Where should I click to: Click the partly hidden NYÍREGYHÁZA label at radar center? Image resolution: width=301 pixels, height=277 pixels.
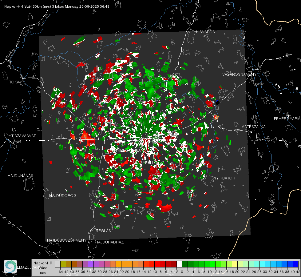point(128,150)
